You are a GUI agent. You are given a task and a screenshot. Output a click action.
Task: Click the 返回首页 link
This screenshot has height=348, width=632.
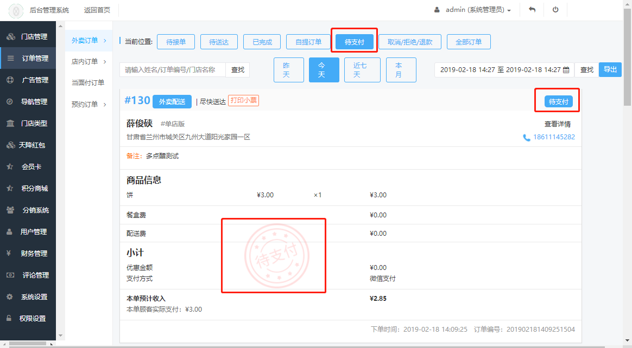coord(97,10)
